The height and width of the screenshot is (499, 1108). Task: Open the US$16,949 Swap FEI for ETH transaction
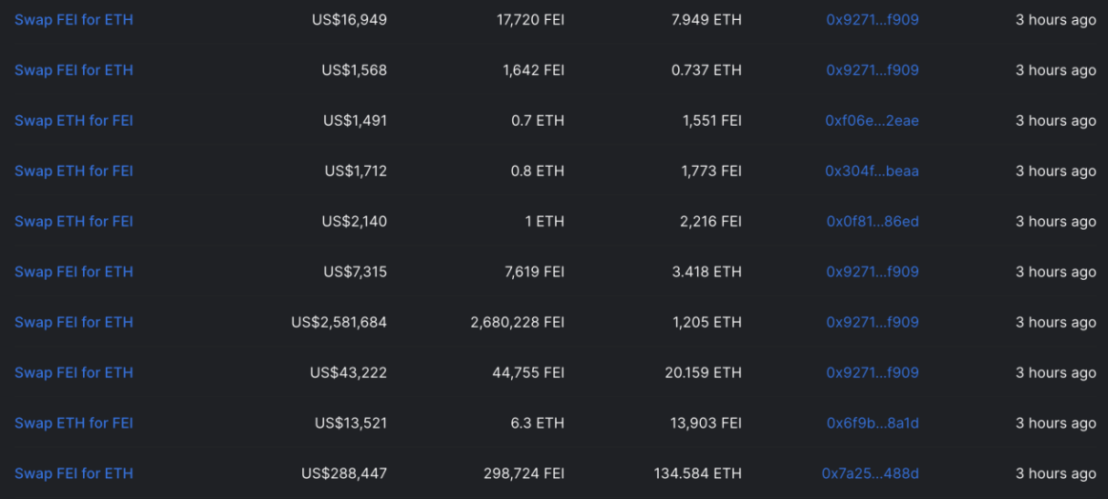(73, 20)
